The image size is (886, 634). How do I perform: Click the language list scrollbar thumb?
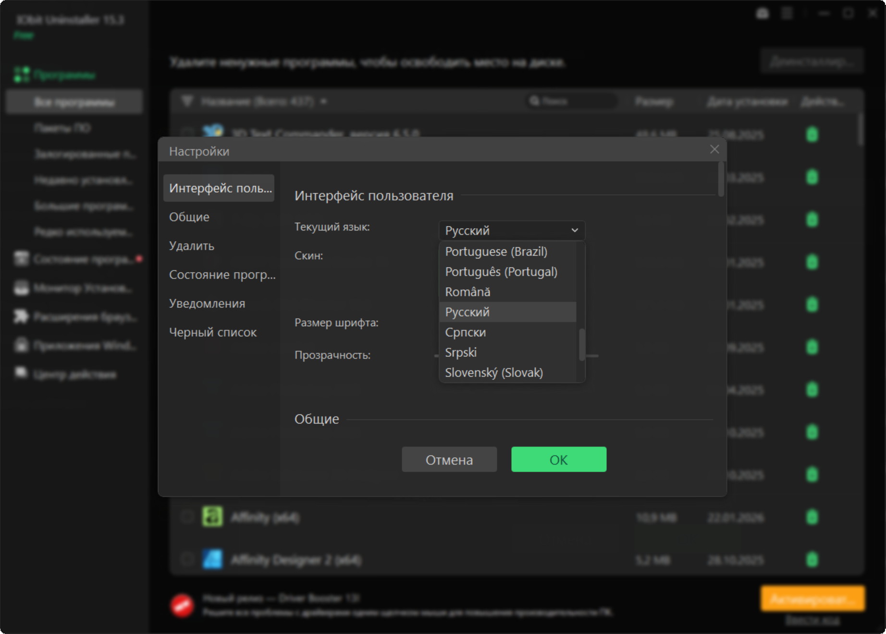click(x=582, y=344)
